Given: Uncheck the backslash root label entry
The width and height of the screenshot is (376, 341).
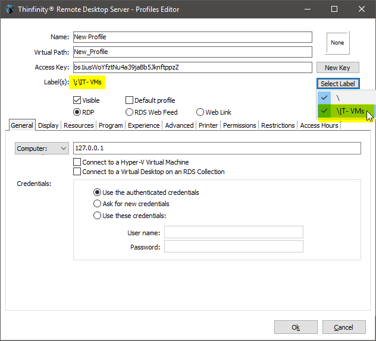Looking at the screenshot, I should point(346,97).
